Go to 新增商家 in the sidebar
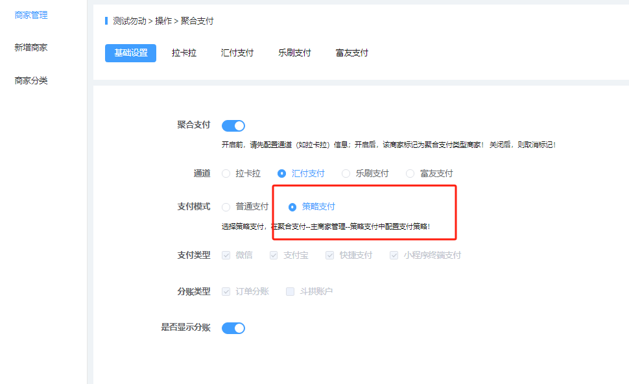This screenshot has width=629, height=384. (30, 47)
